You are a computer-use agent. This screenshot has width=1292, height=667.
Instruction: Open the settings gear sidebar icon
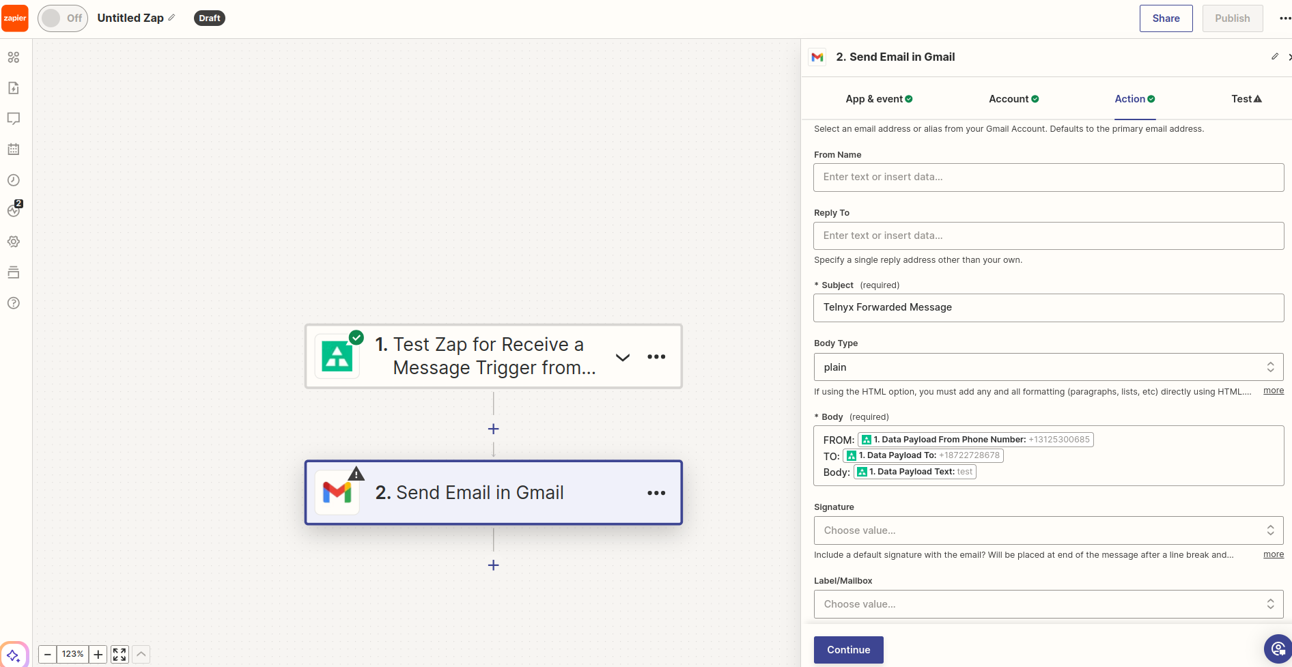tap(14, 242)
